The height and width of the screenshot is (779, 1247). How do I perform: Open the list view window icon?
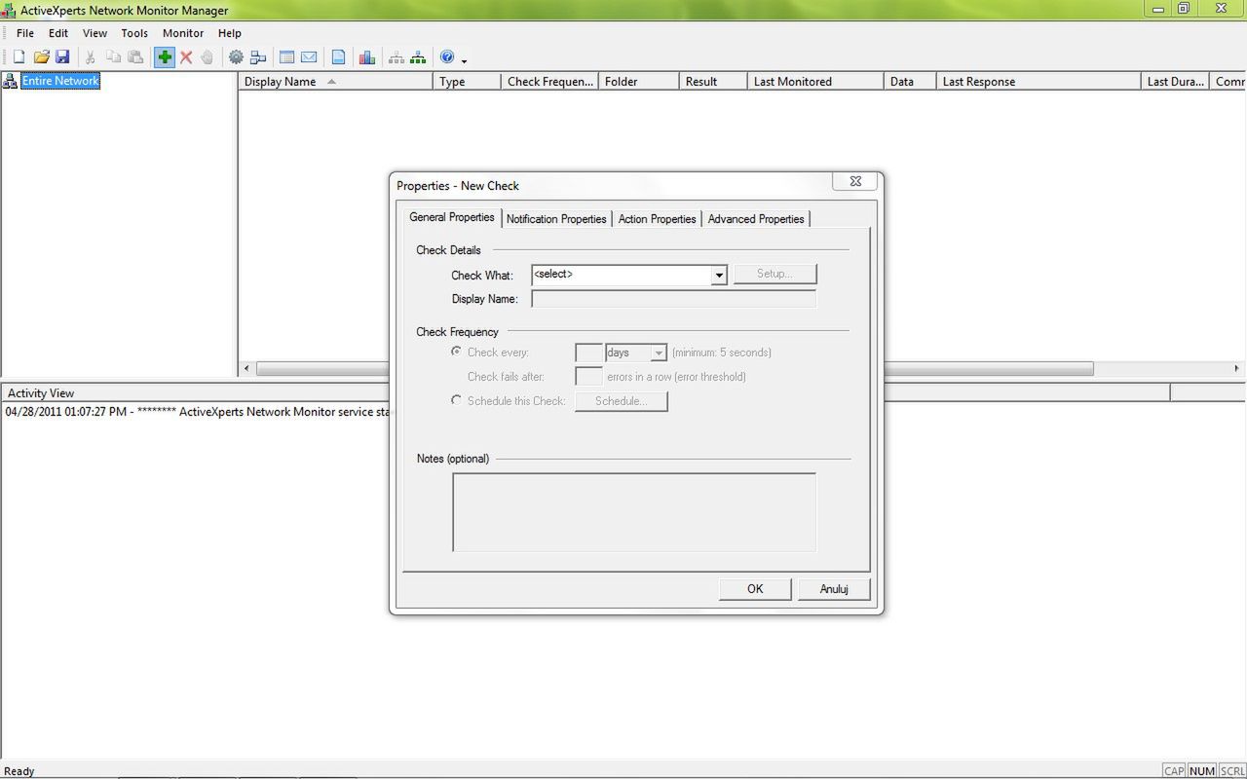286,57
